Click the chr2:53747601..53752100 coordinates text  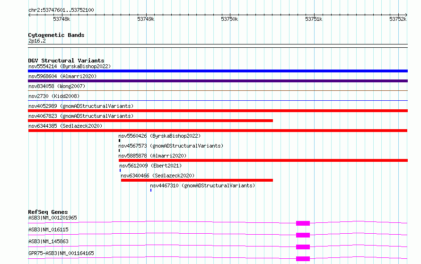click(x=61, y=10)
